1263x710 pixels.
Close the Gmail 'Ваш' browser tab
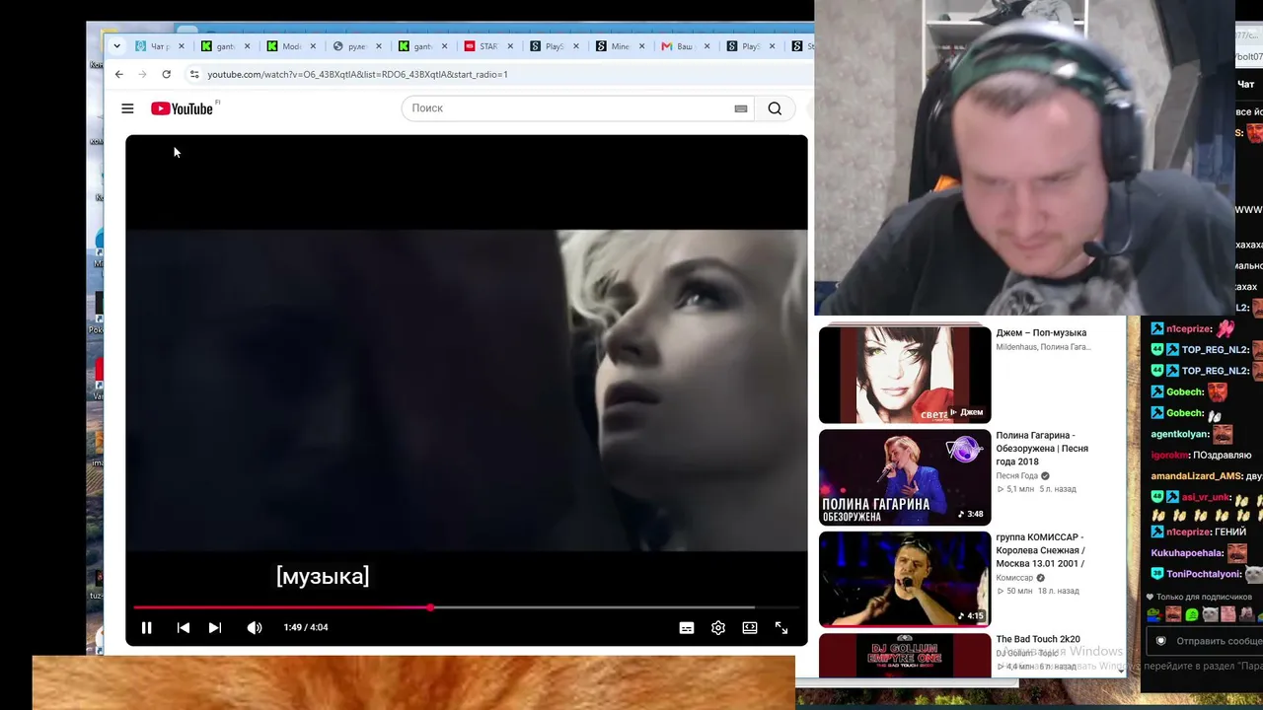[706, 46]
